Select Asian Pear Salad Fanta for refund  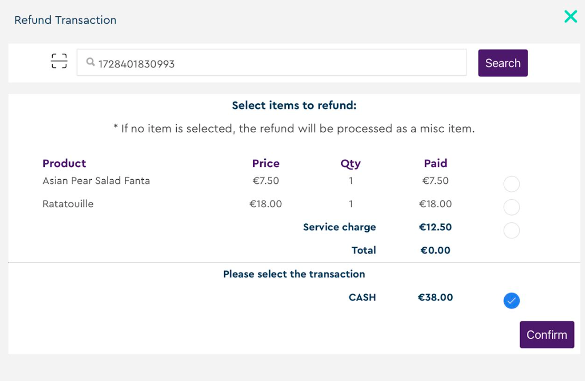511,184
